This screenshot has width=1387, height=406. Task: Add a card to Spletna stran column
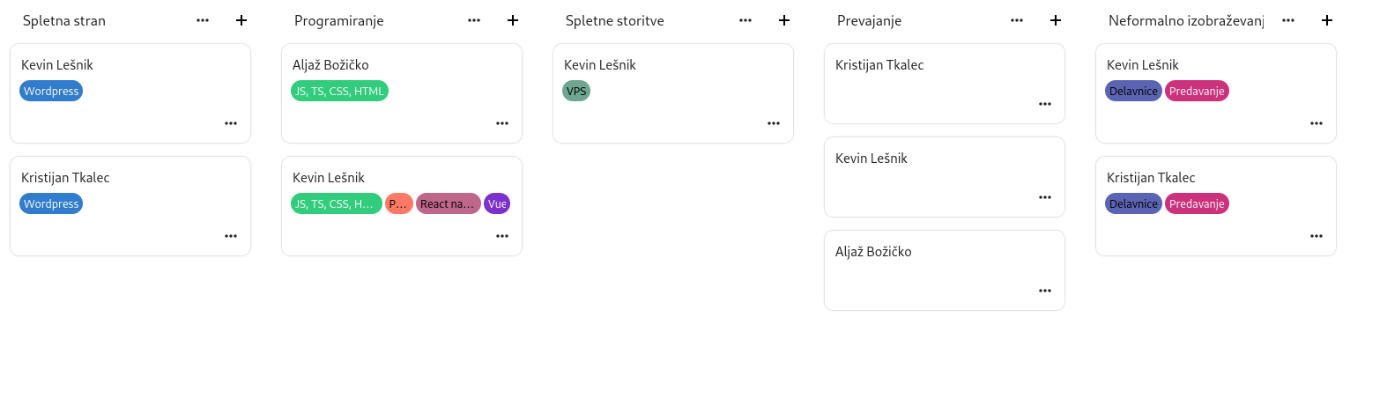pos(241,20)
